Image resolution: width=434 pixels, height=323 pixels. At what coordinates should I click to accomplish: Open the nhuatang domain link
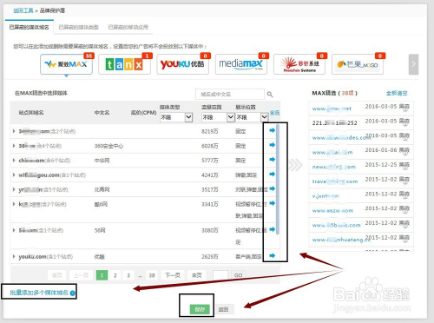341,240
